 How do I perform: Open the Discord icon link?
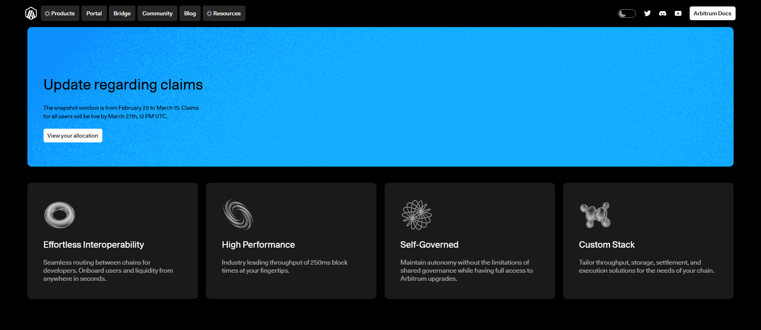[x=663, y=13]
